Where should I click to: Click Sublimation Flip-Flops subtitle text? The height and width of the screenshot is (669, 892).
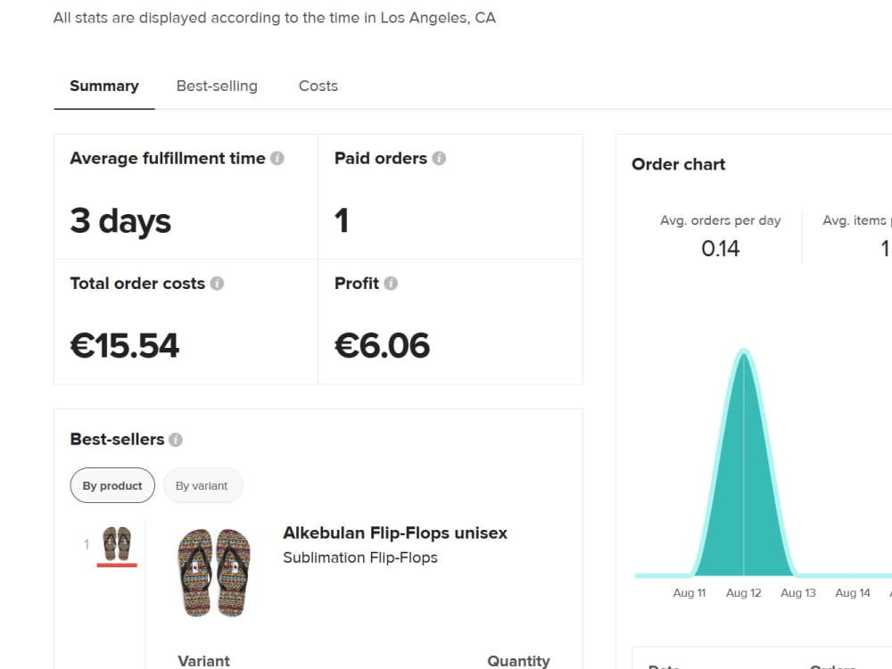pos(360,557)
